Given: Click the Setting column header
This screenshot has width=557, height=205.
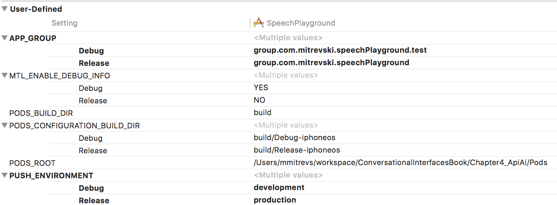Looking at the screenshot, I should [x=65, y=23].
